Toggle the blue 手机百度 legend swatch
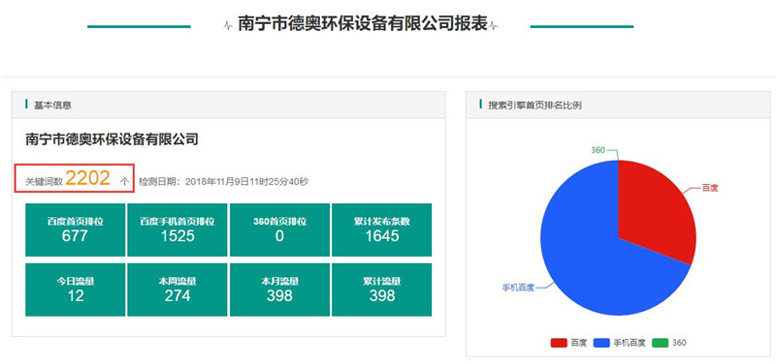 tap(601, 343)
